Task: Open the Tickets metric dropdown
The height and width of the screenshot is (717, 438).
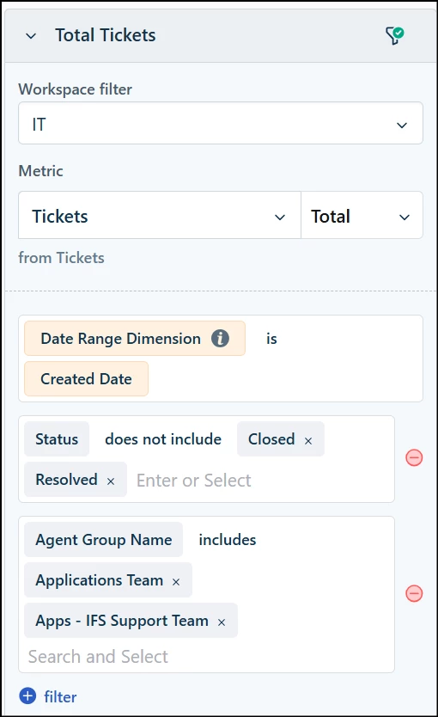Action: pyautogui.click(x=160, y=216)
